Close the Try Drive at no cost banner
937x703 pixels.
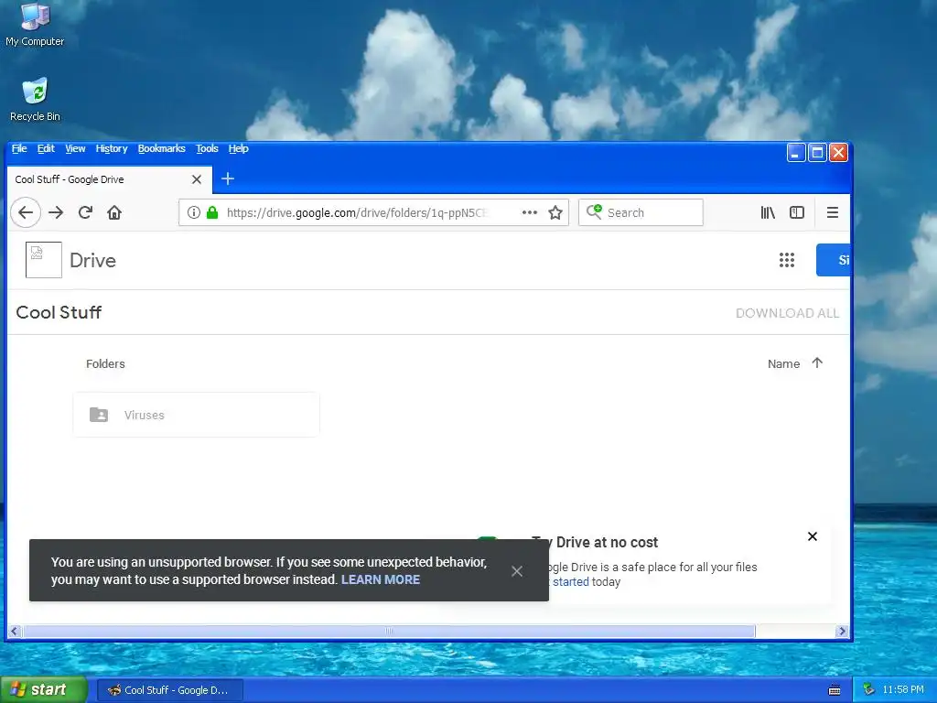click(x=813, y=536)
